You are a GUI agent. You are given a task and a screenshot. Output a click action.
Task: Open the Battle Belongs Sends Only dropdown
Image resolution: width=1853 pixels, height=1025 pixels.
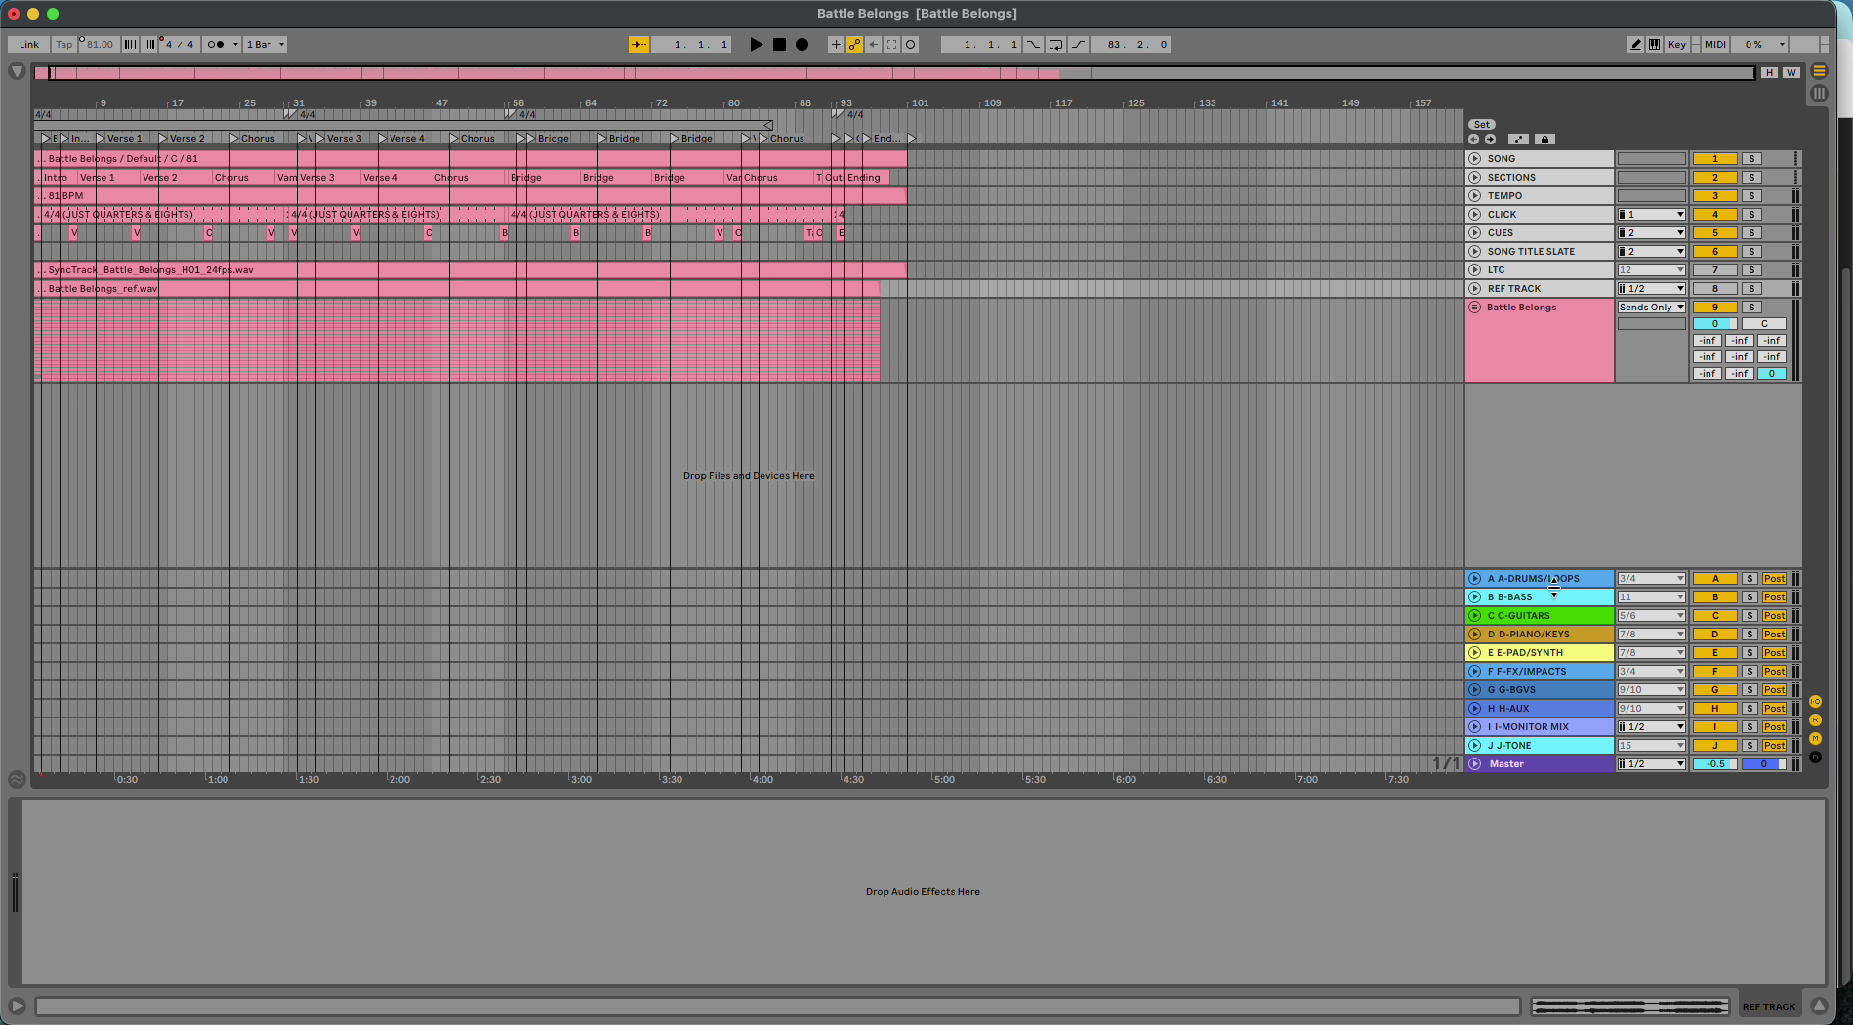(x=1651, y=307)
